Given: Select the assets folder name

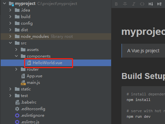Looking at the screenshot, I should pos(33,50).
